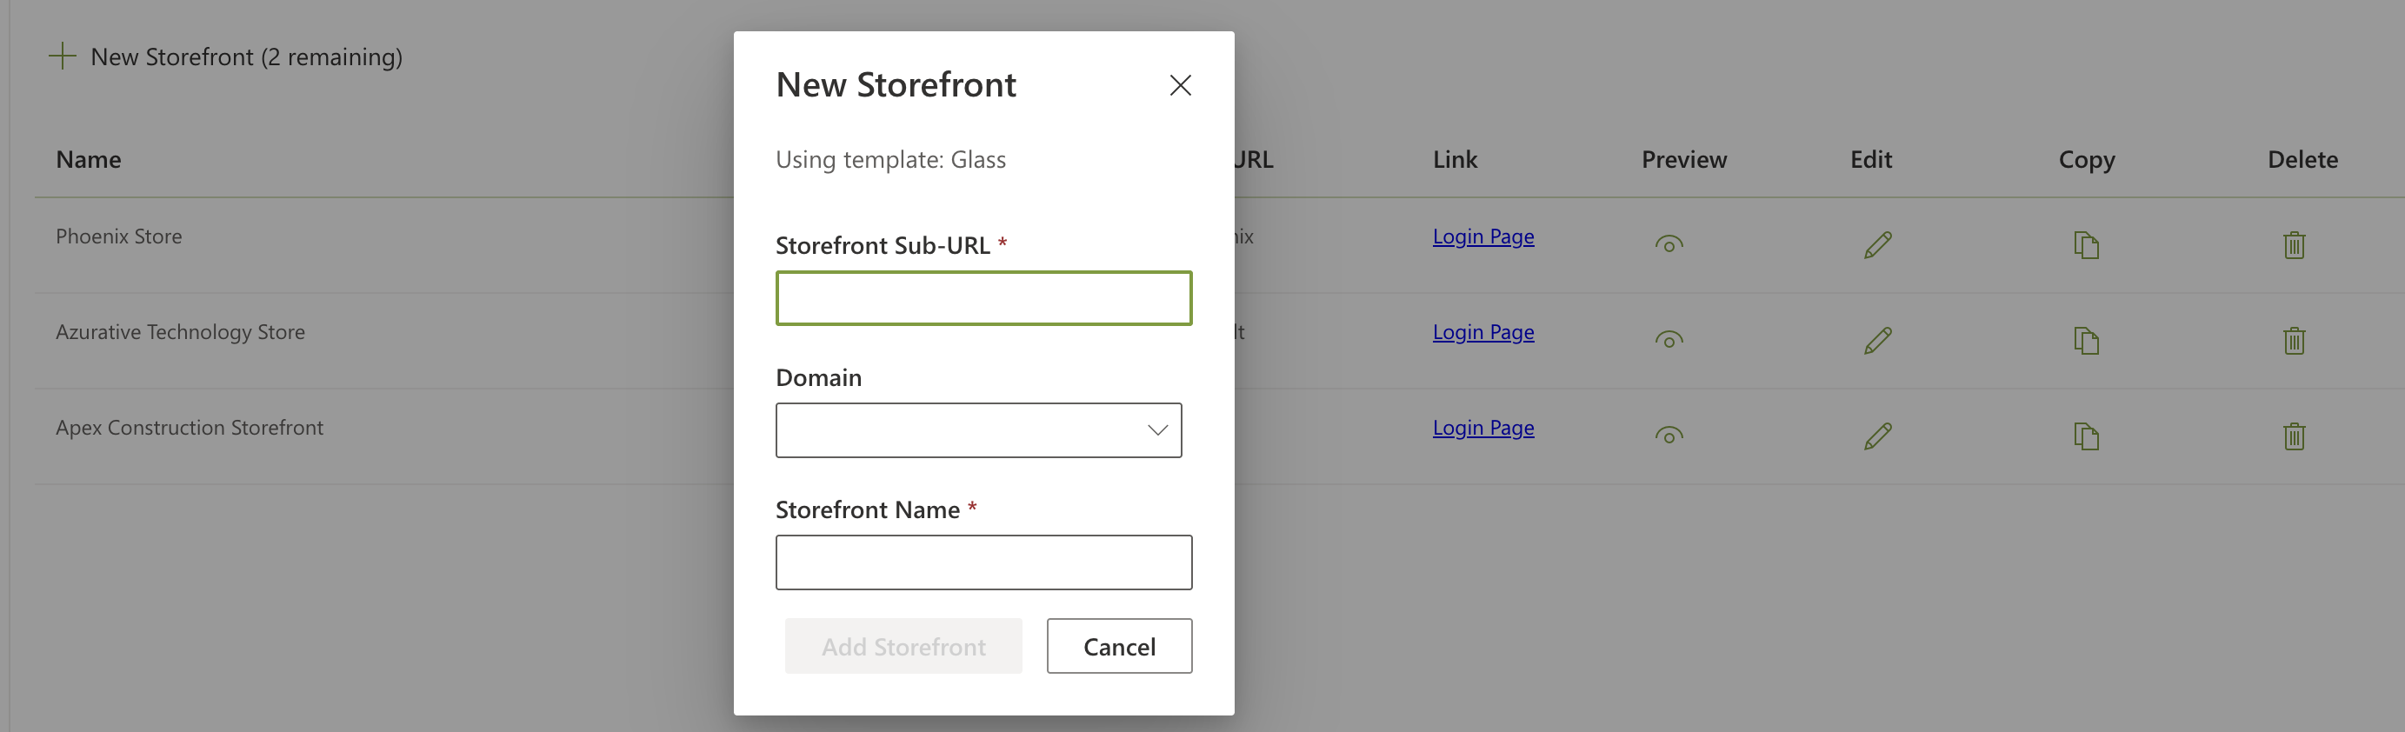Edit the Azurative Technology Store
The width and height of the screenshot is (2405, 732).
coord(1877,340)
